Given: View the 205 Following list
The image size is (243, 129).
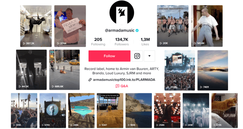Looking at the screenshot, I should pos(98,42).
